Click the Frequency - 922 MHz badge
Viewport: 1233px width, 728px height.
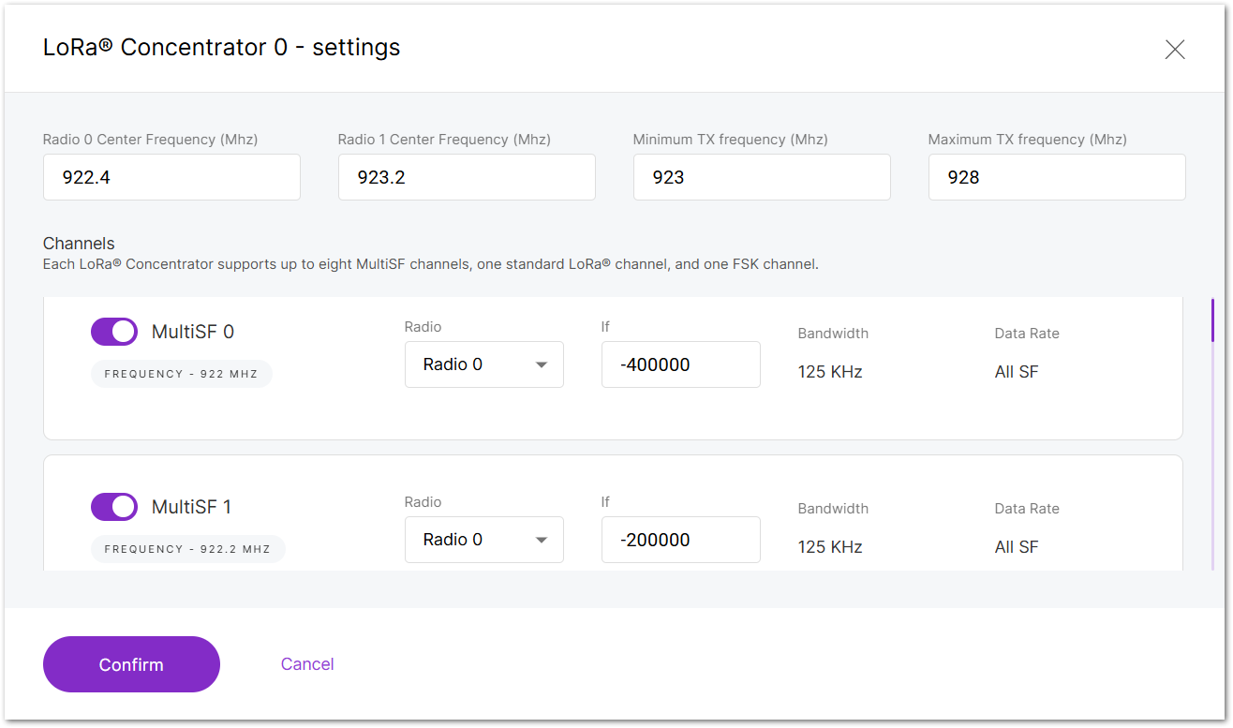181,374
